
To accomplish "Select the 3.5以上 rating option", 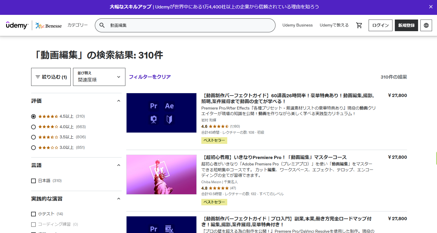I will [x=33, y=137].
